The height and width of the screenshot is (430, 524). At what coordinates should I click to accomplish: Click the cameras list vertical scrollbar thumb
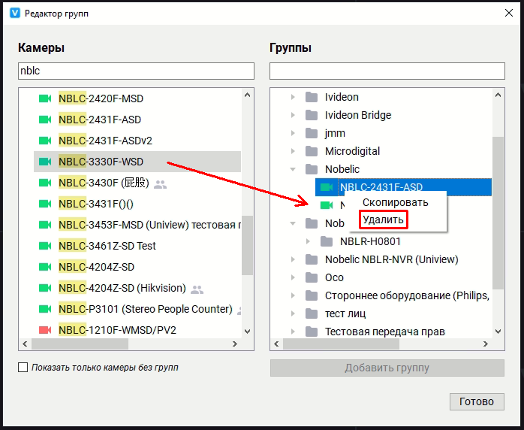click(247, 246)
